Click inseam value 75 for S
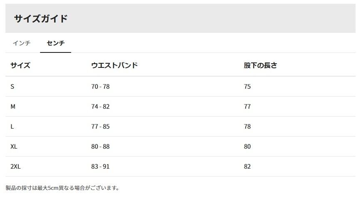The image size is (361, 204). pyautogui.click(x=247, y=87)
